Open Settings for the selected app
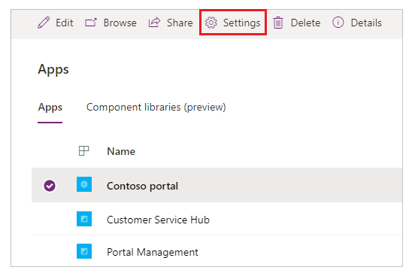 point(233,23)
